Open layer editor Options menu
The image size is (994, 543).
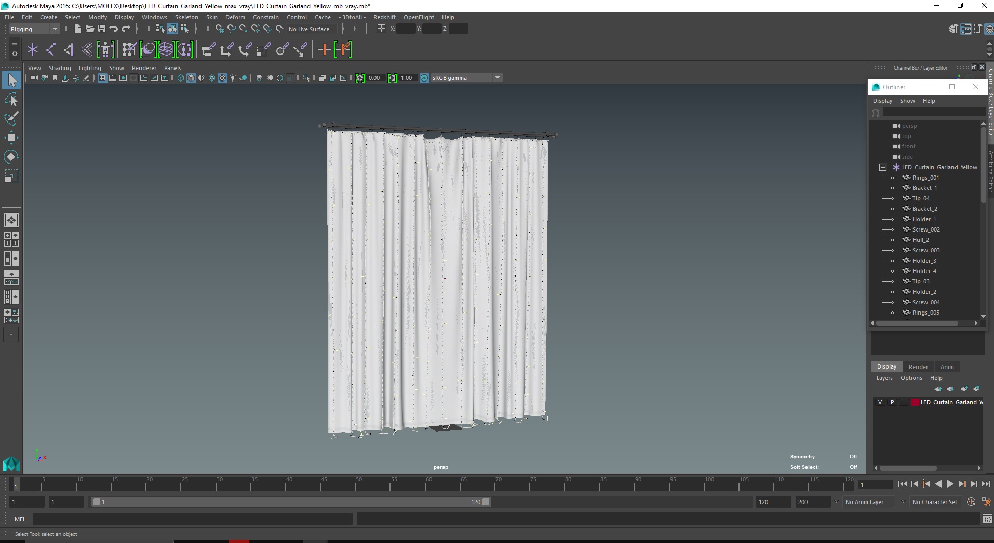tap(911, 378)
